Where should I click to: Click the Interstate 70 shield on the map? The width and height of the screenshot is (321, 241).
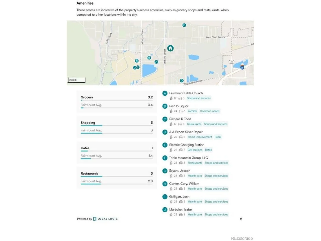point(242,67)
